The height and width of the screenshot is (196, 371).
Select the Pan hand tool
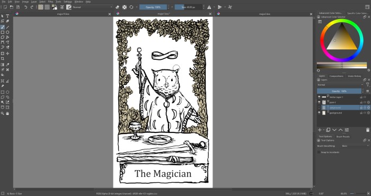tap(7, 113)
